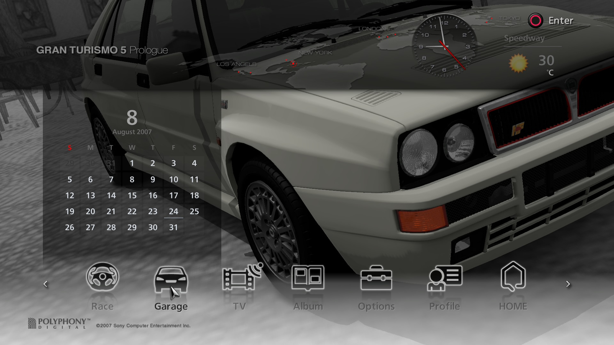Select calendar day 26
614x345 pixels.
pyautogui.click(x=70, y=228)
